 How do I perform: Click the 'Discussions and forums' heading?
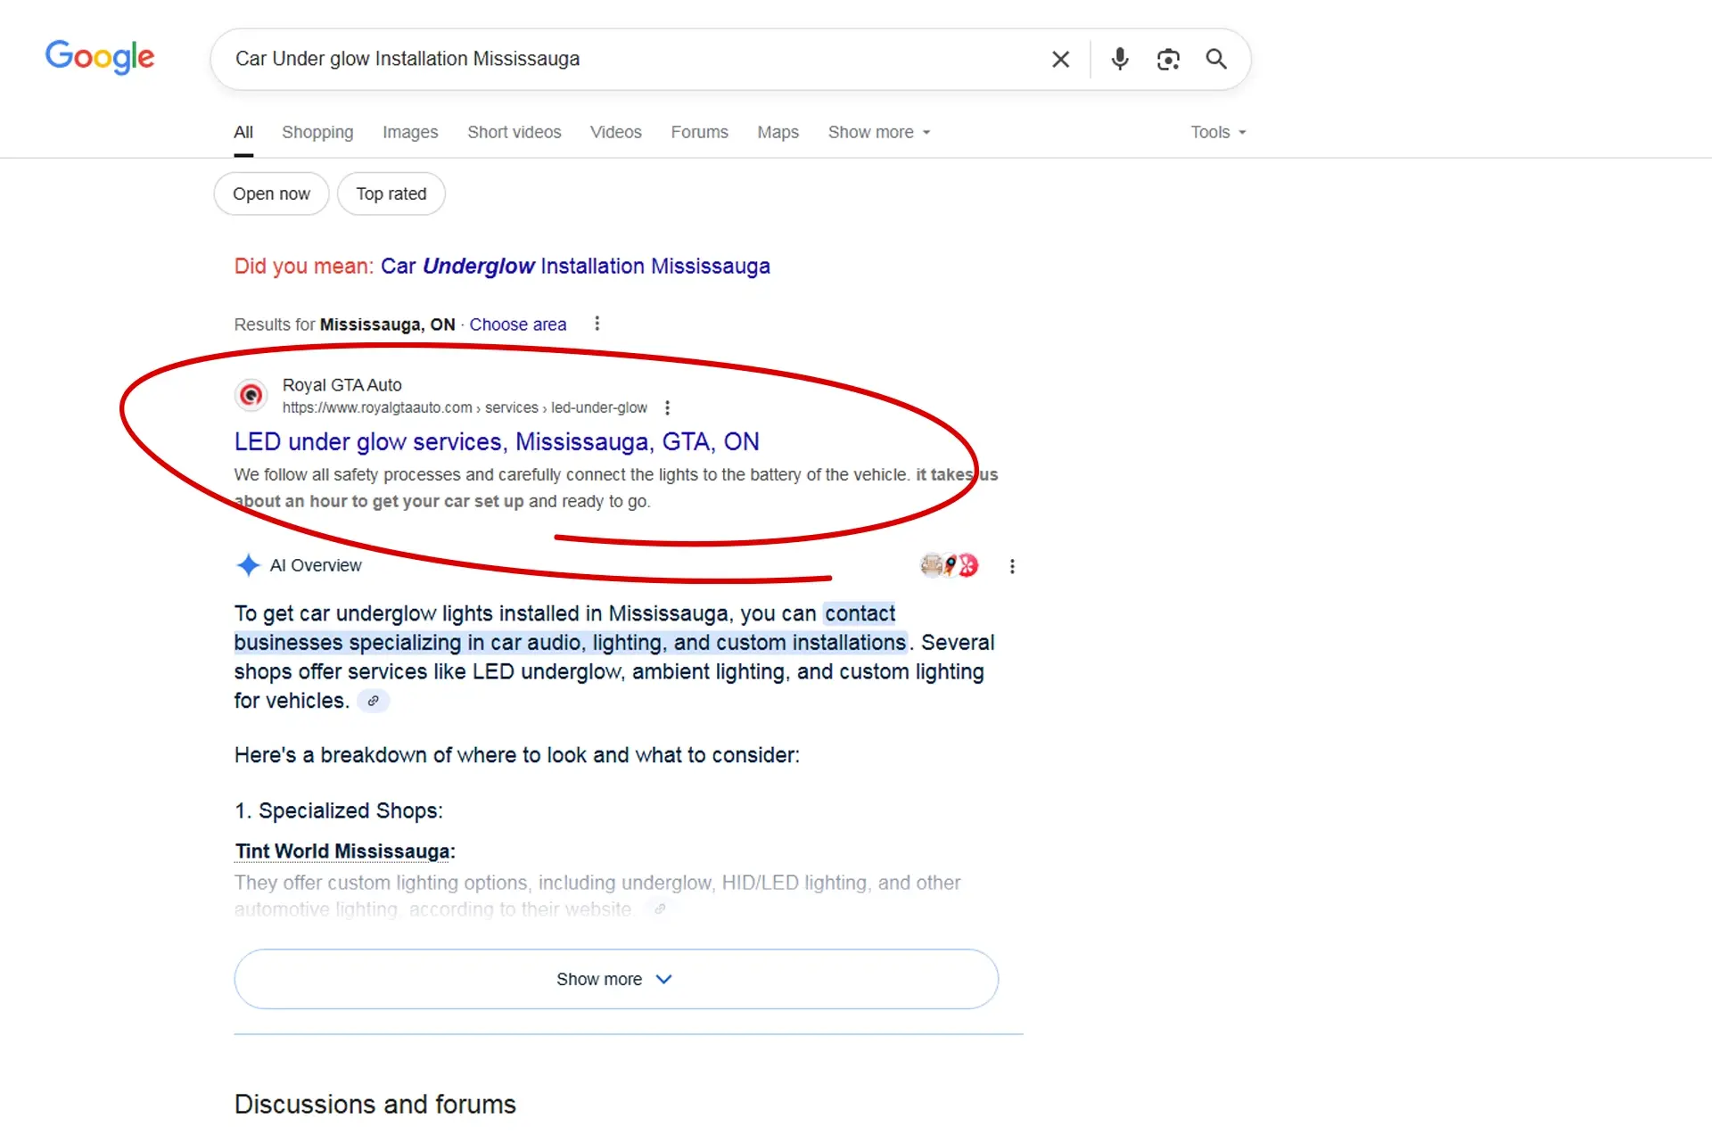(x=375, y=1104)
